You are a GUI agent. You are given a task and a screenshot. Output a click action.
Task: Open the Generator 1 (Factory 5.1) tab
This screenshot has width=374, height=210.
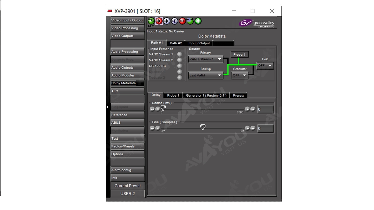point(206,95)
